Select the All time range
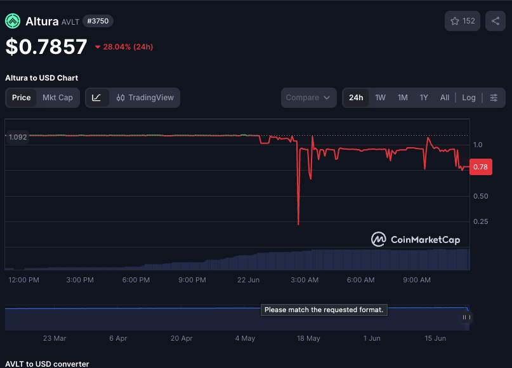 pos(444,98)
